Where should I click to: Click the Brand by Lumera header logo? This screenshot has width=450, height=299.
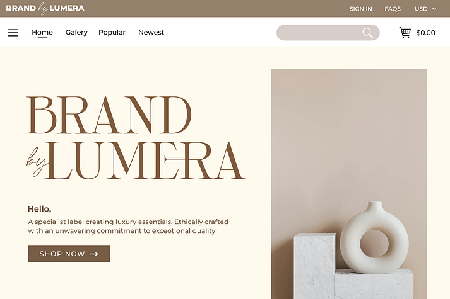[45, 8]
